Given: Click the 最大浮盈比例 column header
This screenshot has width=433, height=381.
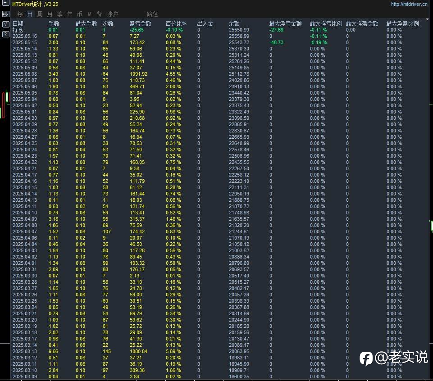Looking at the screenshot, I should [403, 23].
